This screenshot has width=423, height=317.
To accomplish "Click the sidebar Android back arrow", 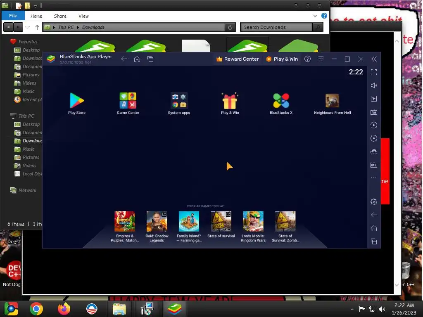I will click(373, 215).
